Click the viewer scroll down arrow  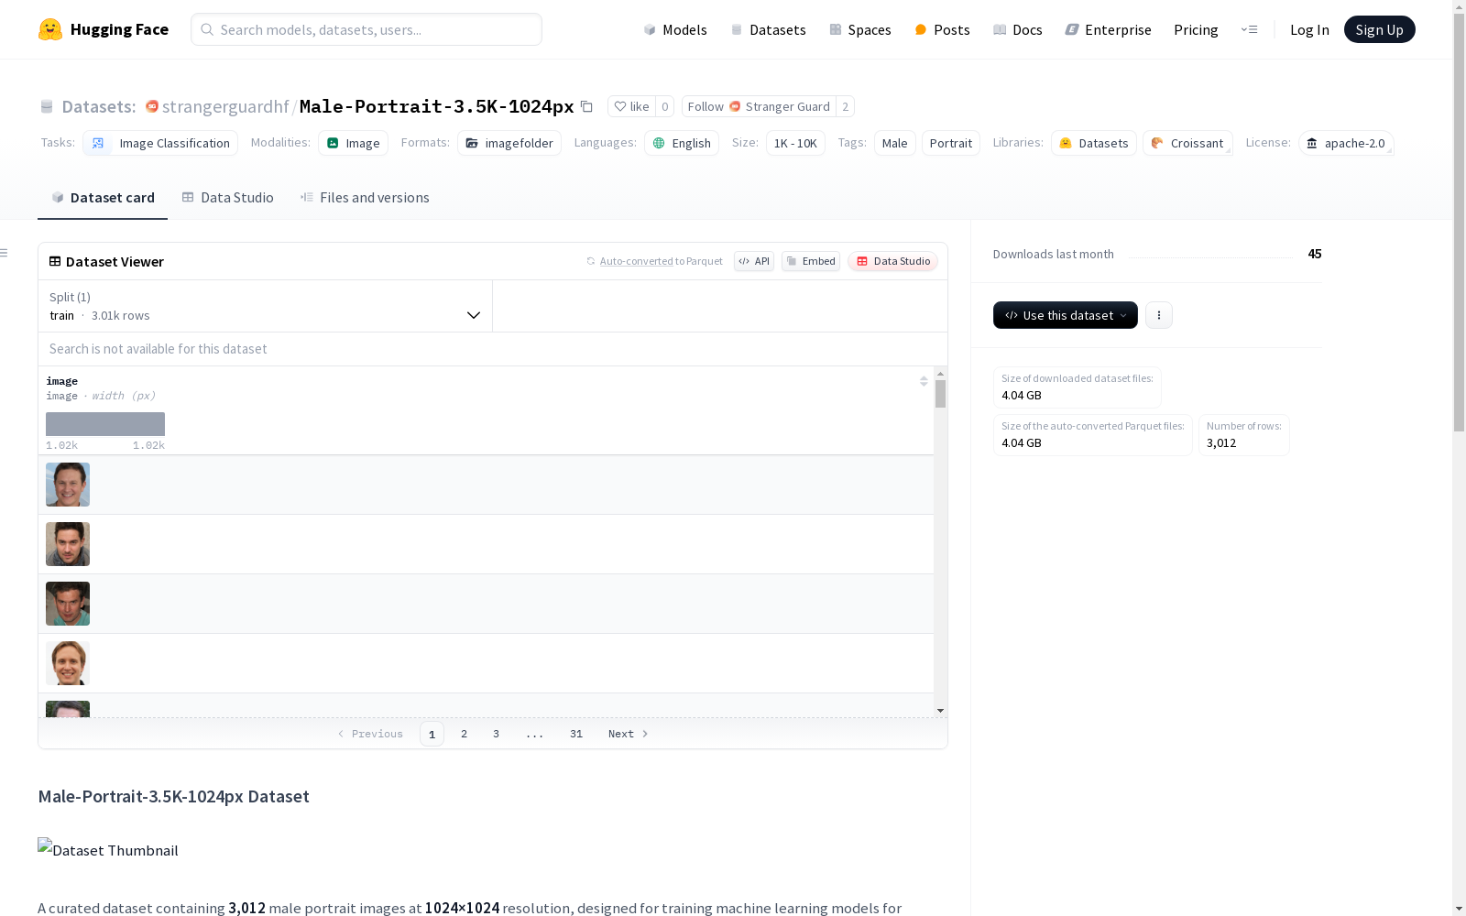coord(940,711)
